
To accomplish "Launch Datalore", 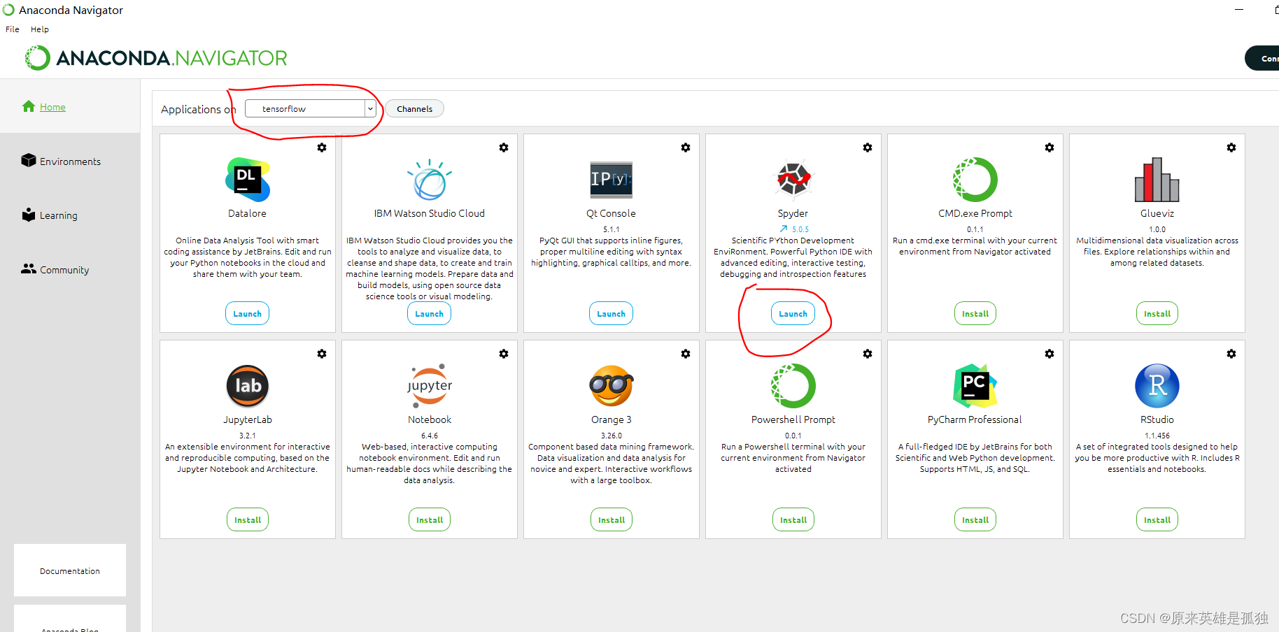I will pyautogui.click(x=247, y=313).
